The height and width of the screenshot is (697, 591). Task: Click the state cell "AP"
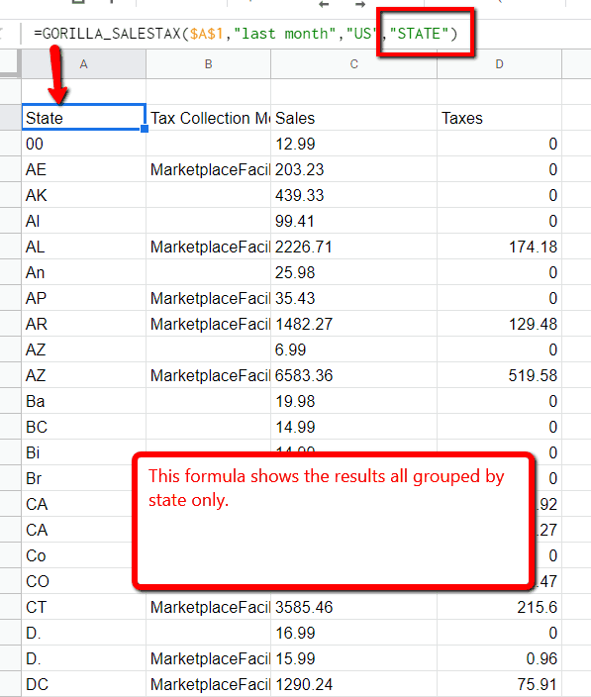pyautogui.click(x=83, y=298)
